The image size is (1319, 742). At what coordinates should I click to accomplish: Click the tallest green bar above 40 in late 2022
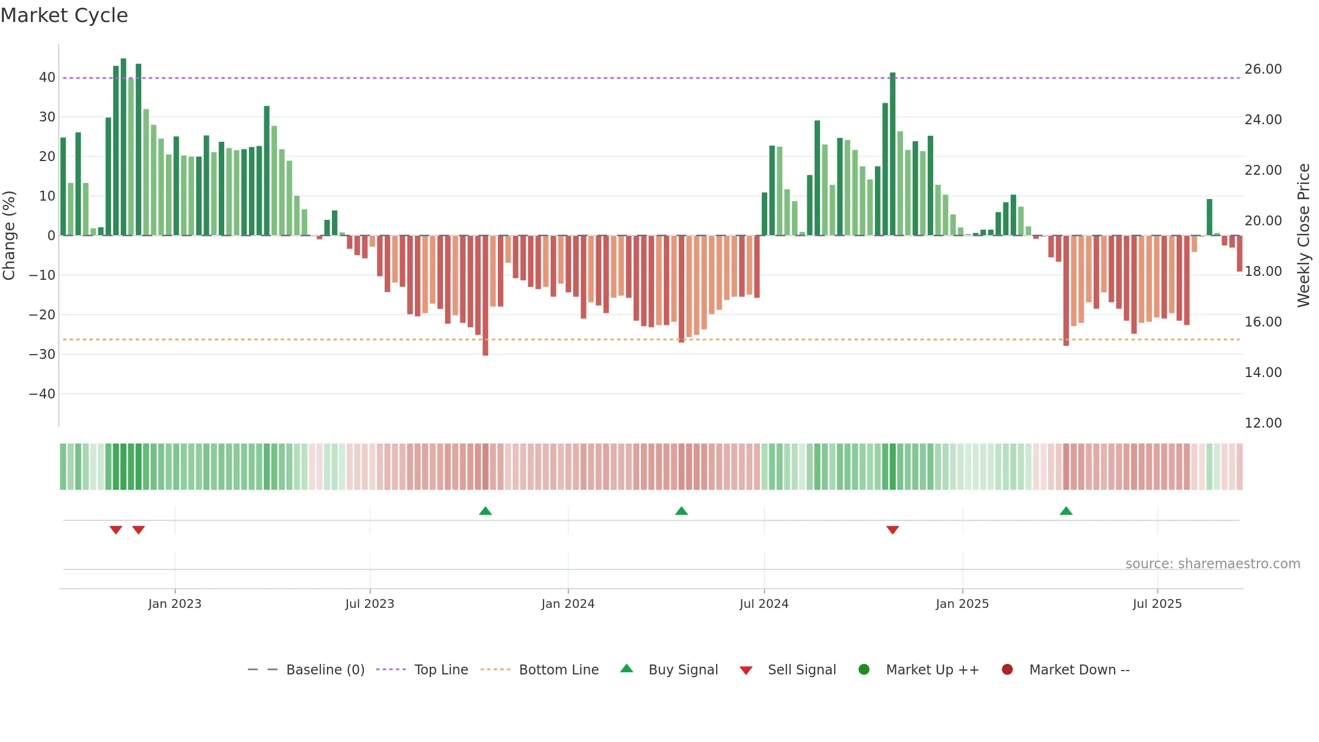(x=123, y=147)
